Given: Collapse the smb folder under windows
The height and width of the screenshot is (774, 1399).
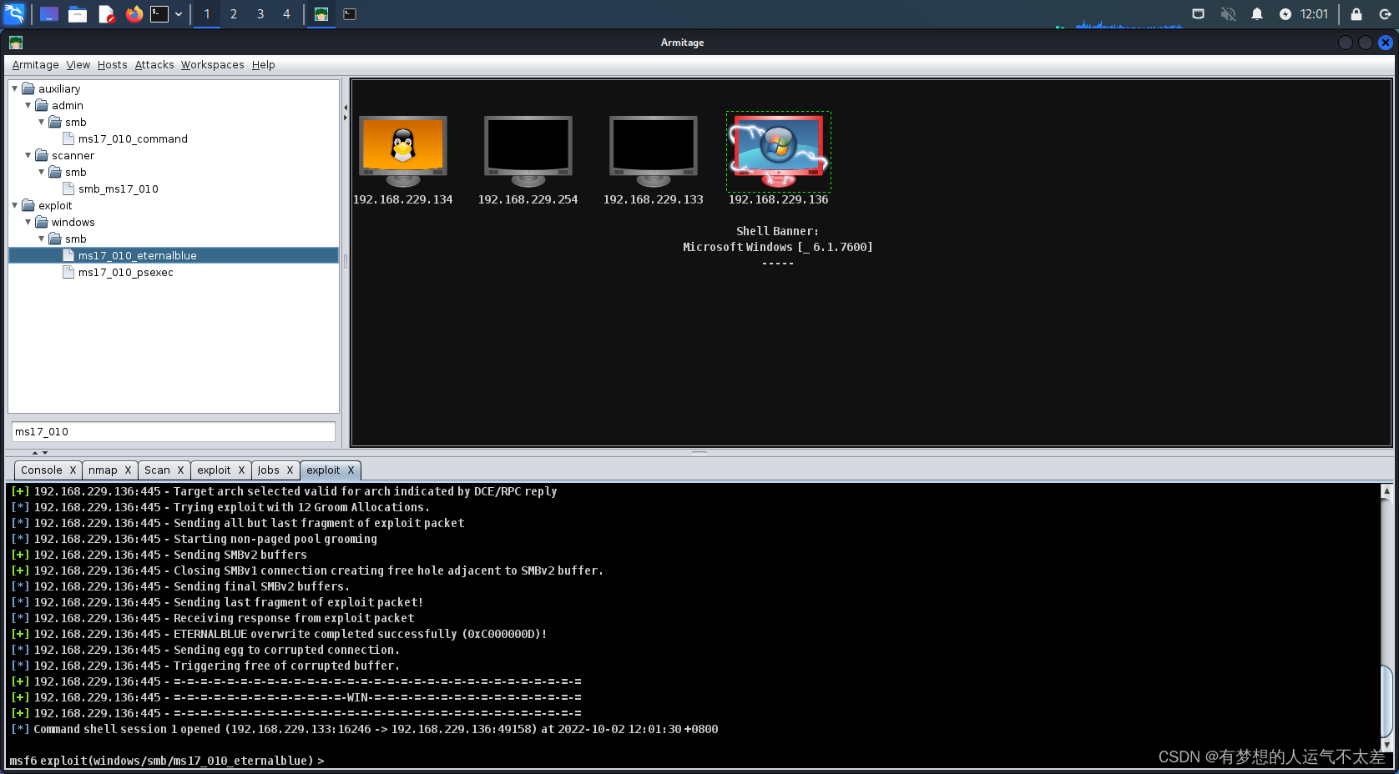Looking at the screenshot, I should [x=41, y=239].
